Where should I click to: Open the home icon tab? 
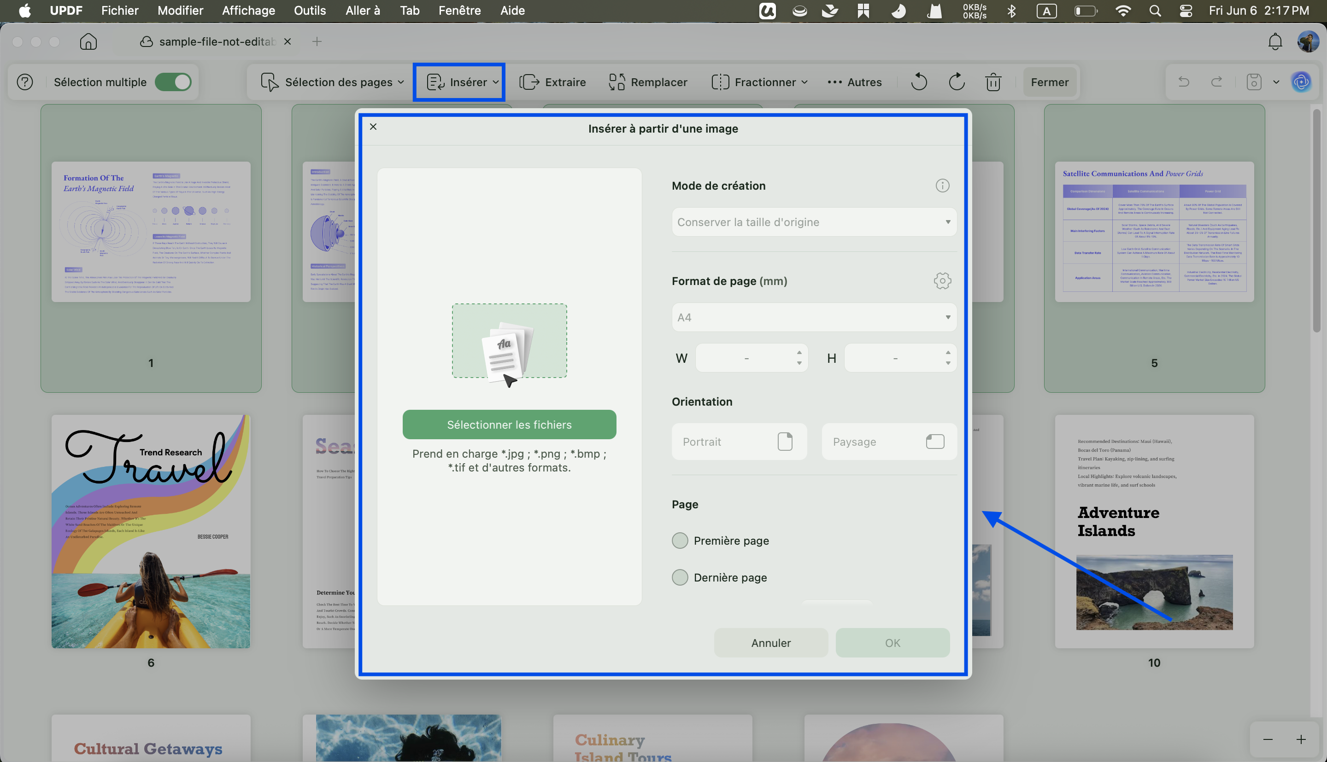[x=88, y=41]
